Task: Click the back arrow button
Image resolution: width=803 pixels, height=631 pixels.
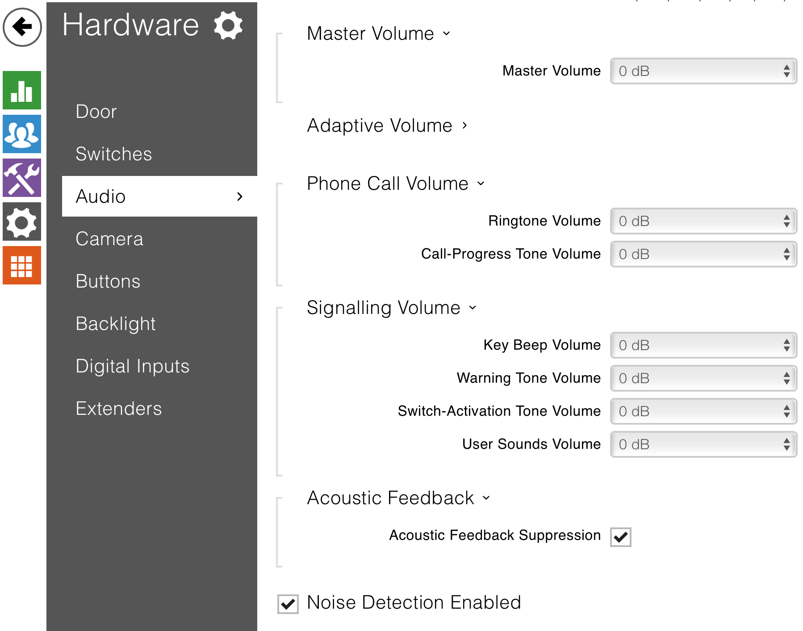Action: point(22,27)
